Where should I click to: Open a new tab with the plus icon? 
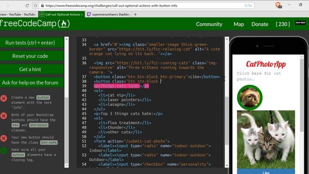click(x=135, y=14)
